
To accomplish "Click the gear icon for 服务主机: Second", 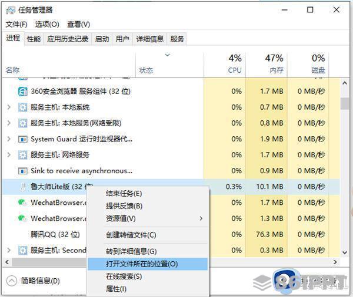I will click(23, 250).
